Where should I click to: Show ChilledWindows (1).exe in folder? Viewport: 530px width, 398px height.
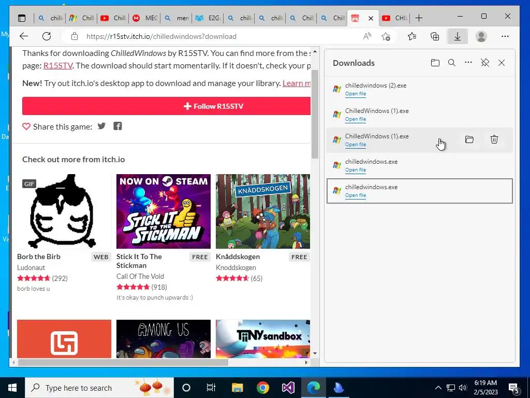coord(469,139)
